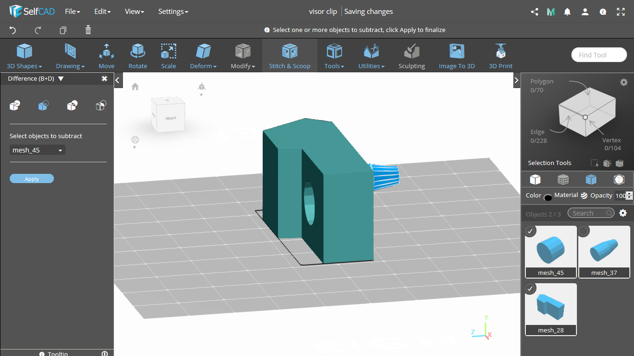This screenshot has height=356, width=634.
Task: Select the Rotate tool
Action: click(137, 56)
